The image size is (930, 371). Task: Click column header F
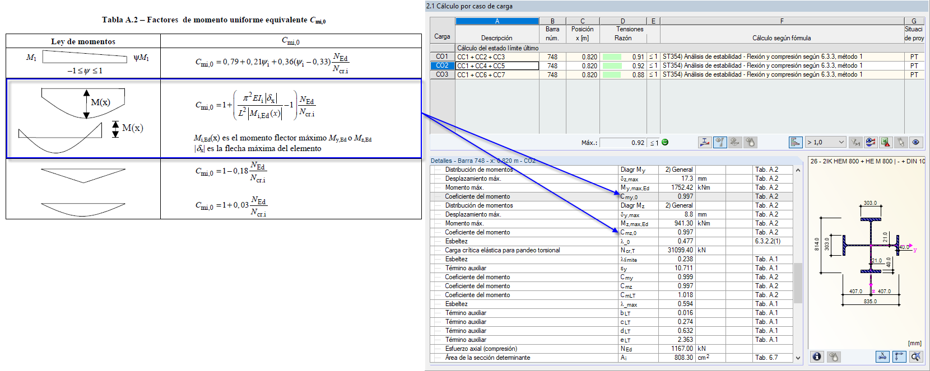coord(782,21)
